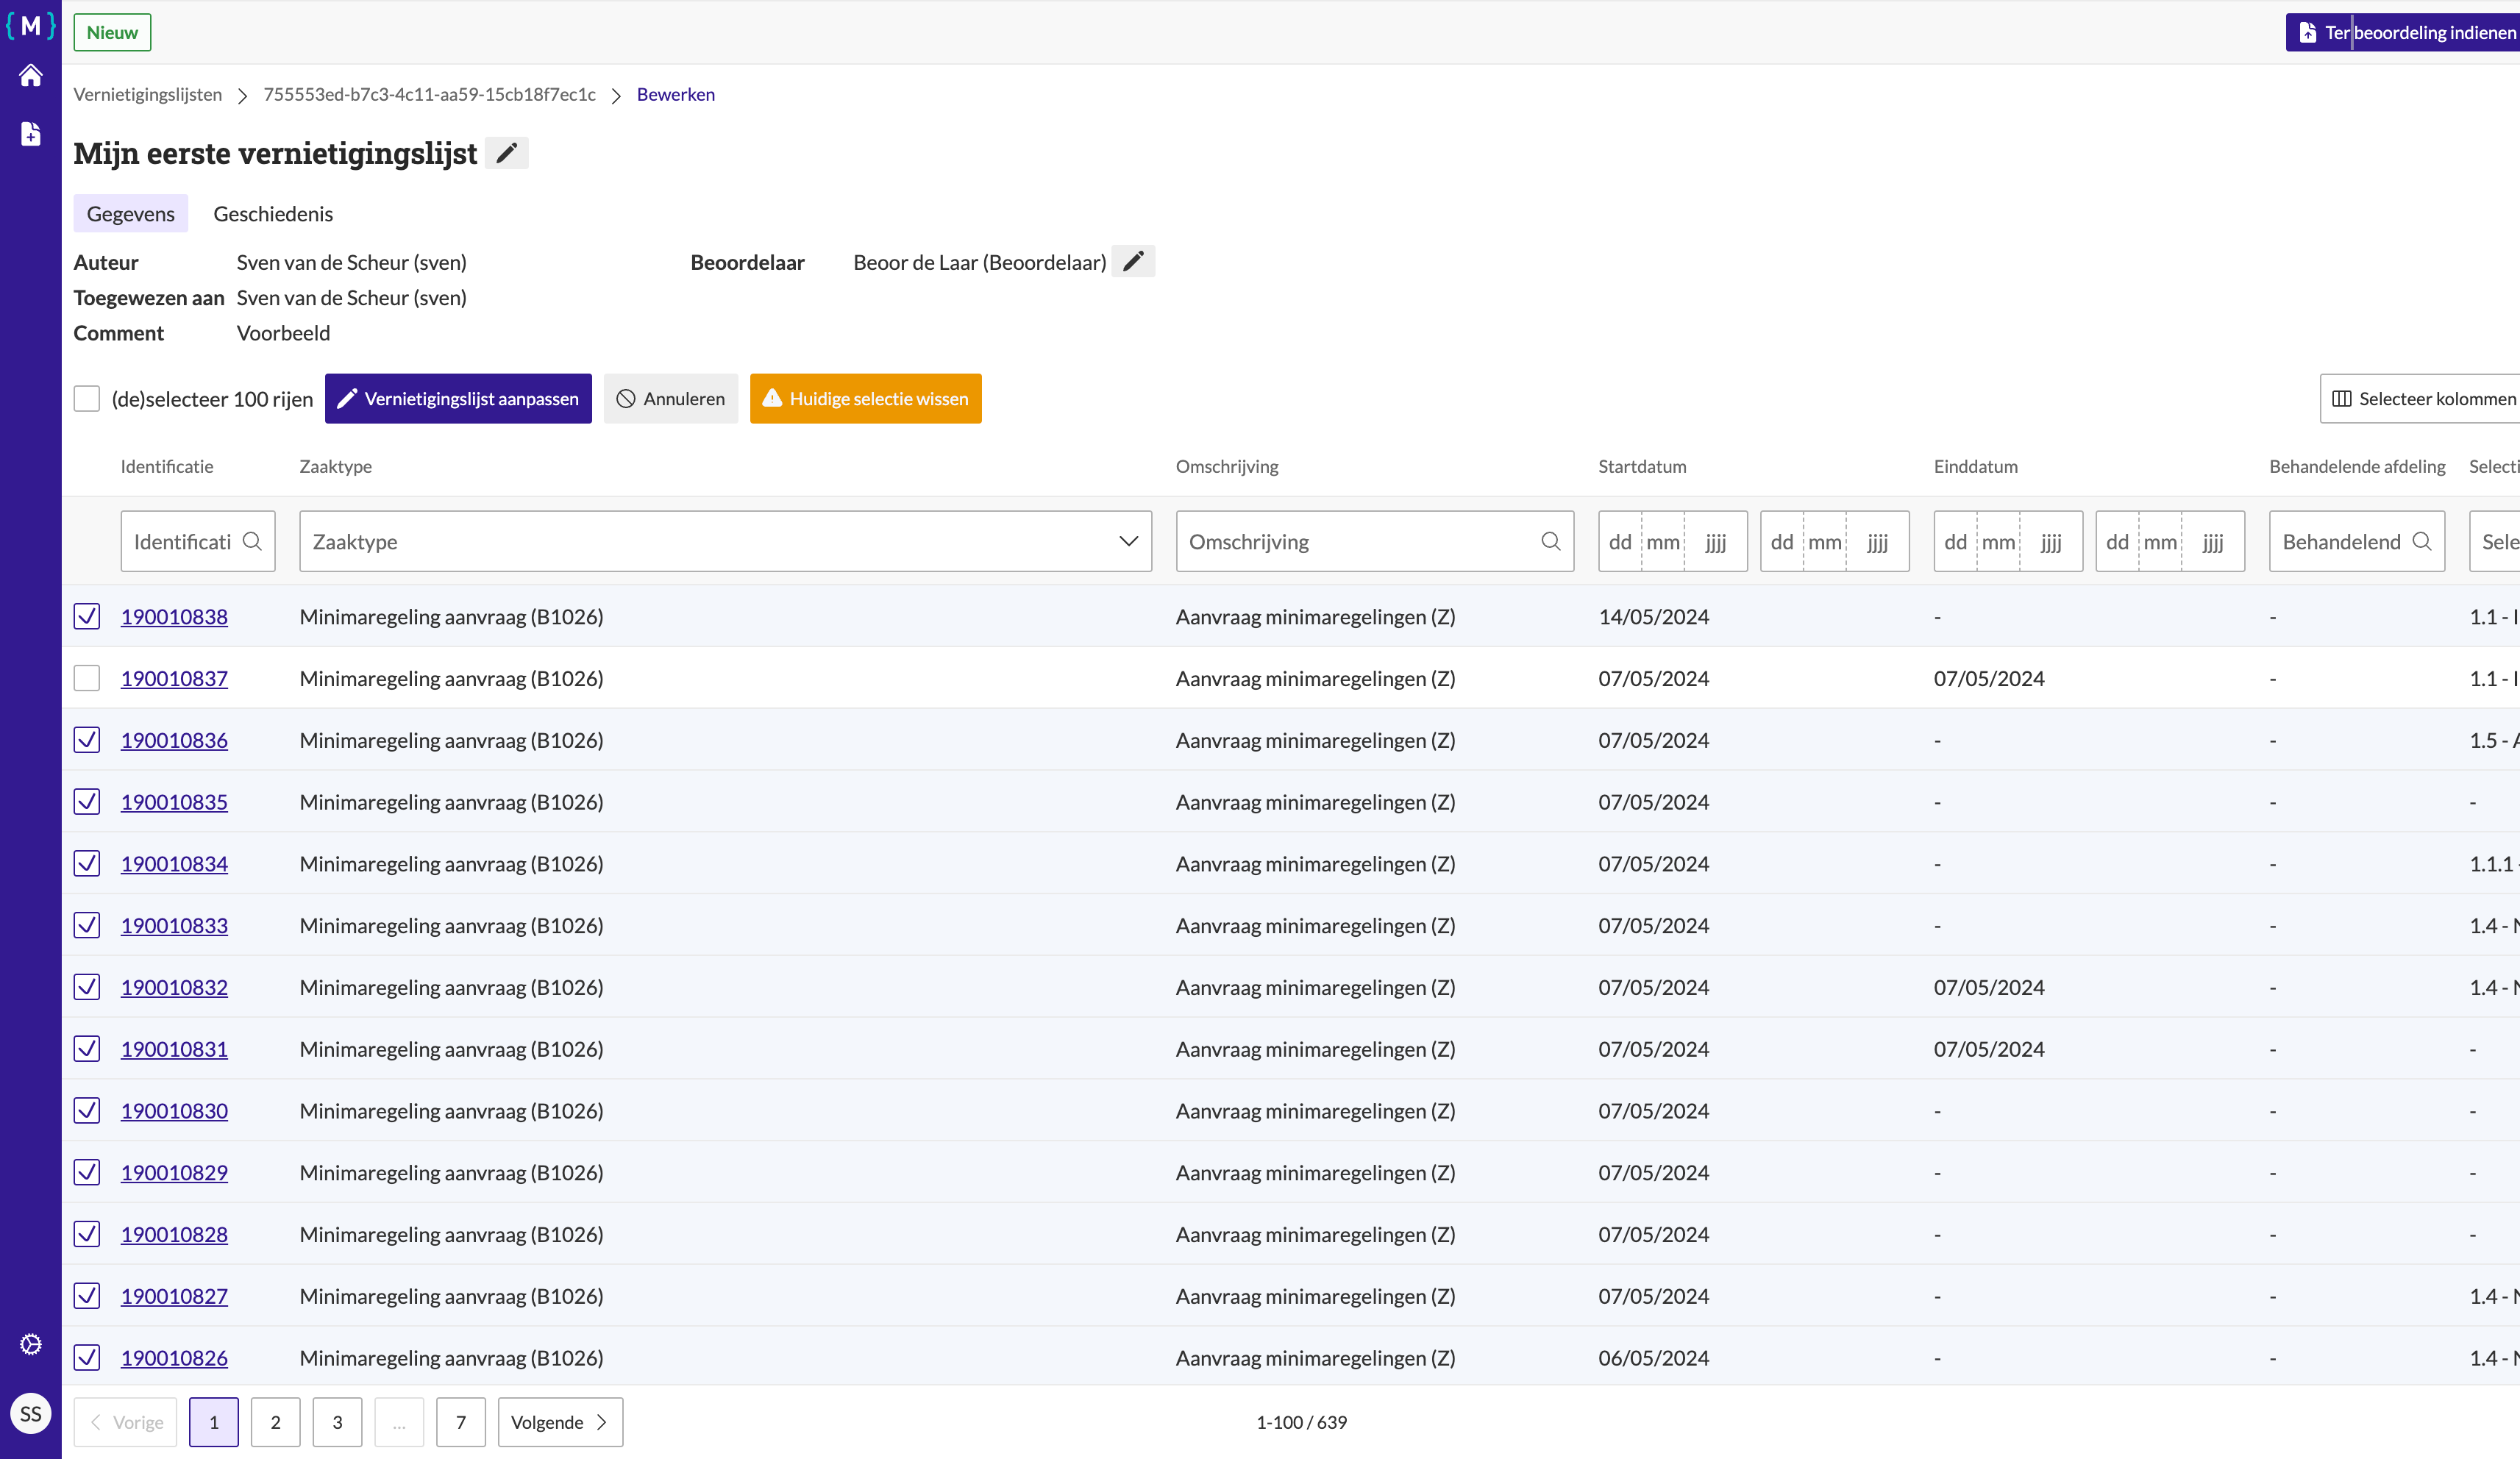The image size is (2520, 1459).
Task: Open the list UUID breadcrumb
Action: pos(429,94)
